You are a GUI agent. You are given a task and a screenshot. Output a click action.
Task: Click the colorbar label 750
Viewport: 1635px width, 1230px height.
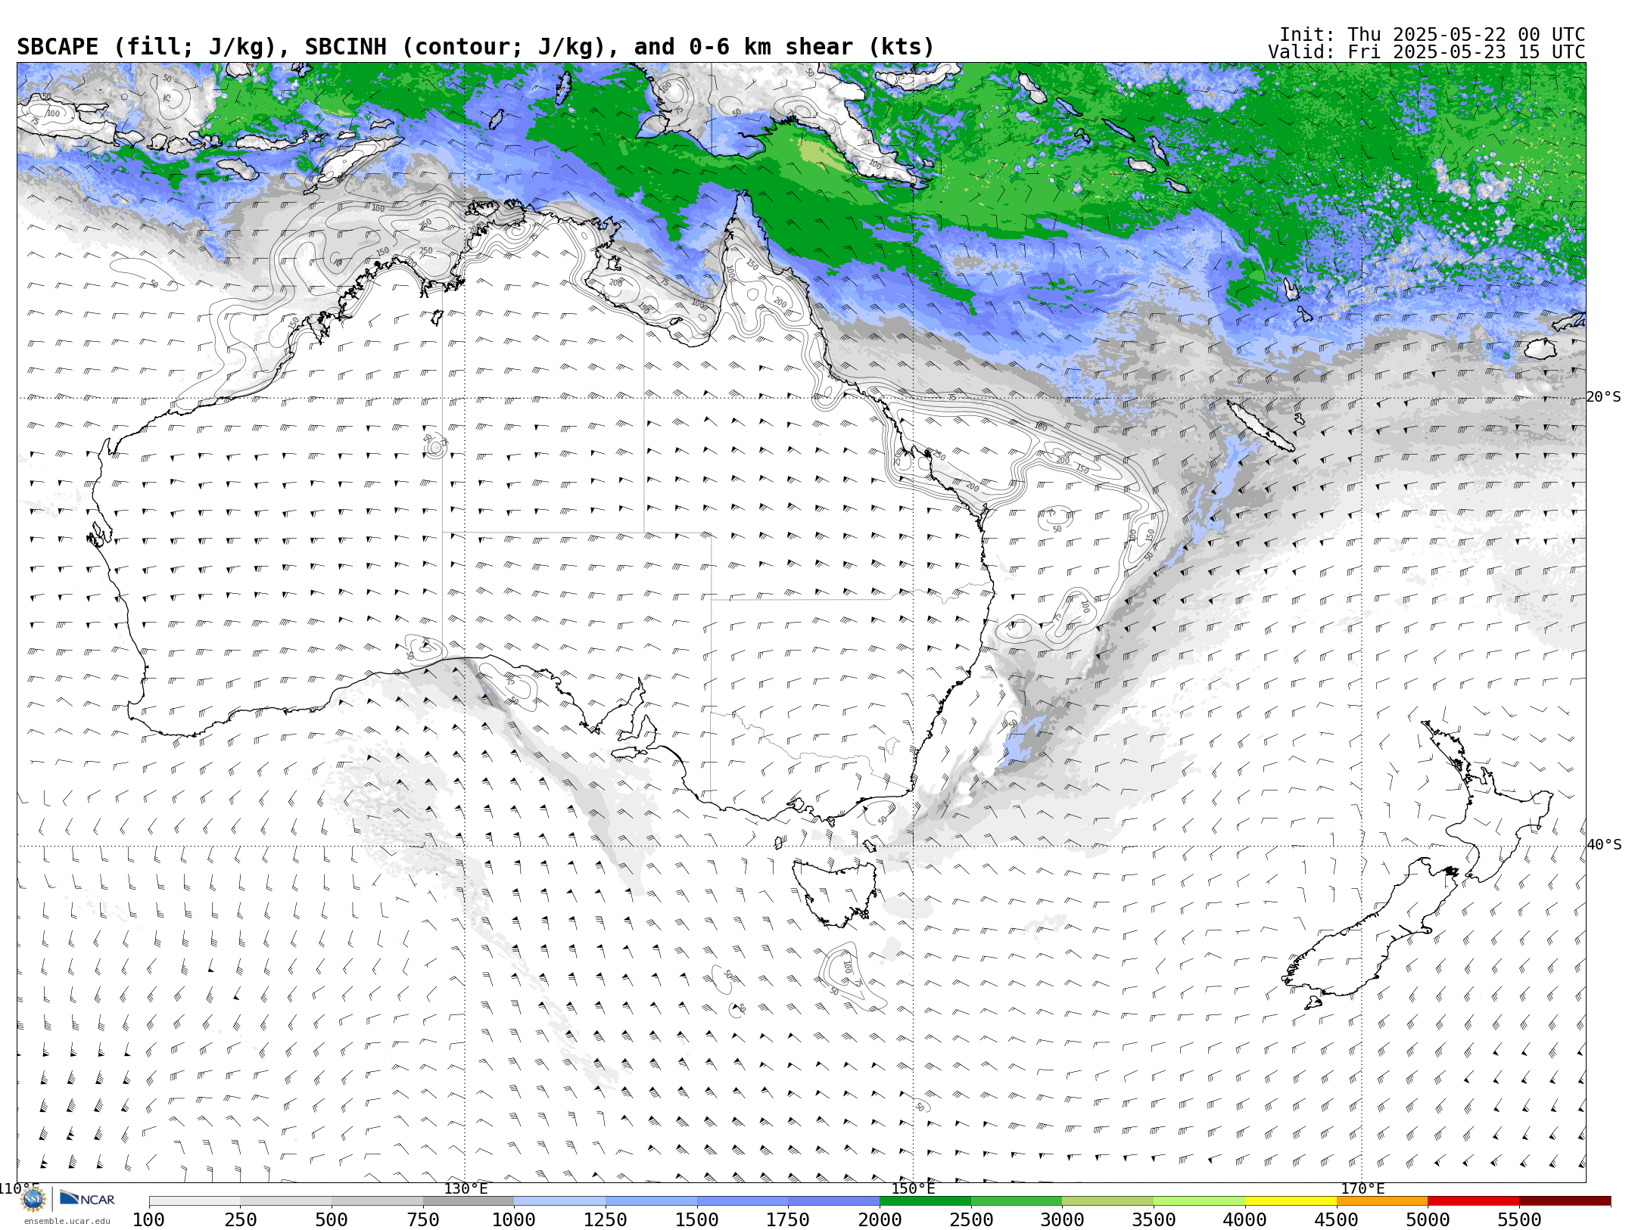point(423,1220)
